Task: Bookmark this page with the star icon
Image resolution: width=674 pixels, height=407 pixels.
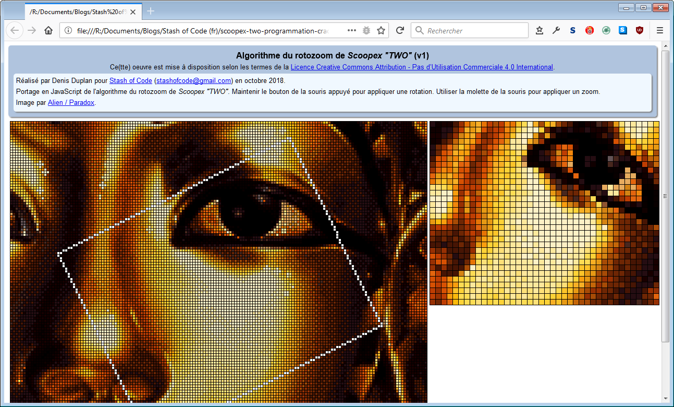Action: (x=381, y=30)
